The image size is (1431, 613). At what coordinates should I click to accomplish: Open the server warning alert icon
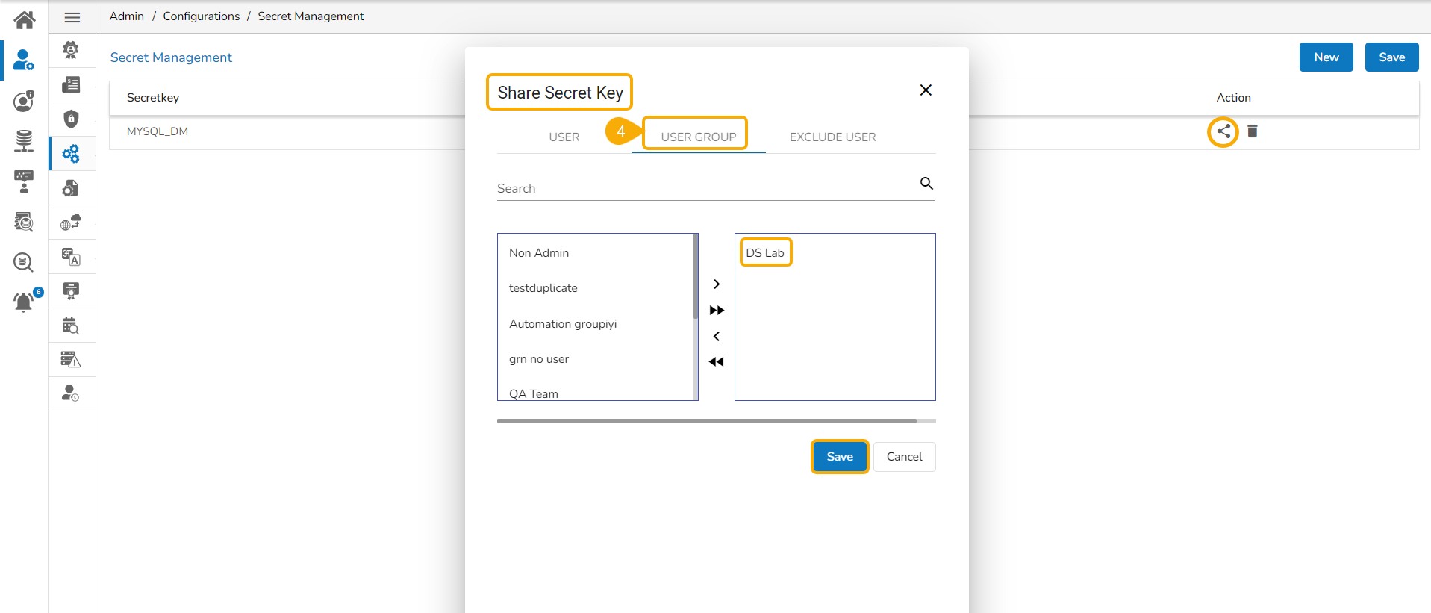[x=71, y=360]
